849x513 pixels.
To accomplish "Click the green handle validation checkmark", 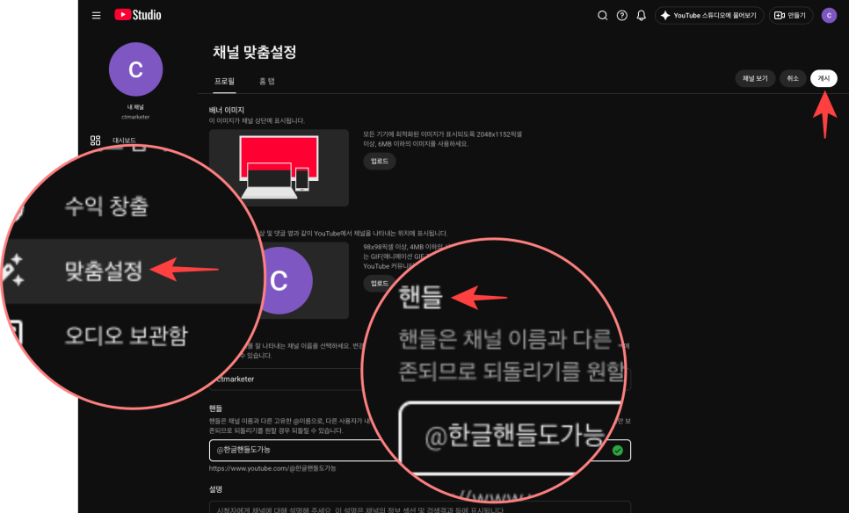I will coord(617,451).
